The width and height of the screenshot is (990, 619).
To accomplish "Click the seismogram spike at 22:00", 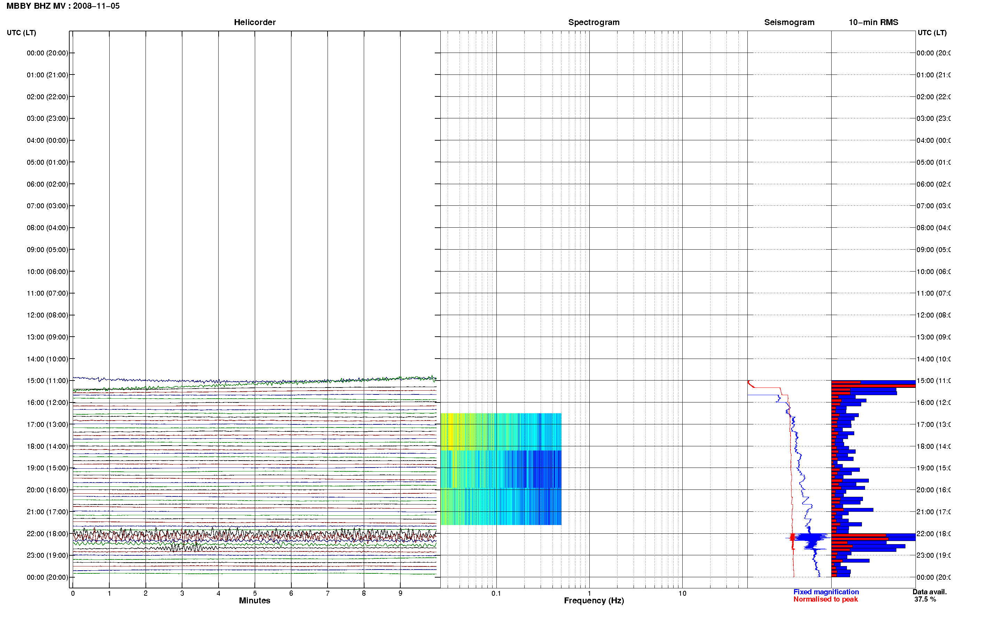I will tap(808, 537).
